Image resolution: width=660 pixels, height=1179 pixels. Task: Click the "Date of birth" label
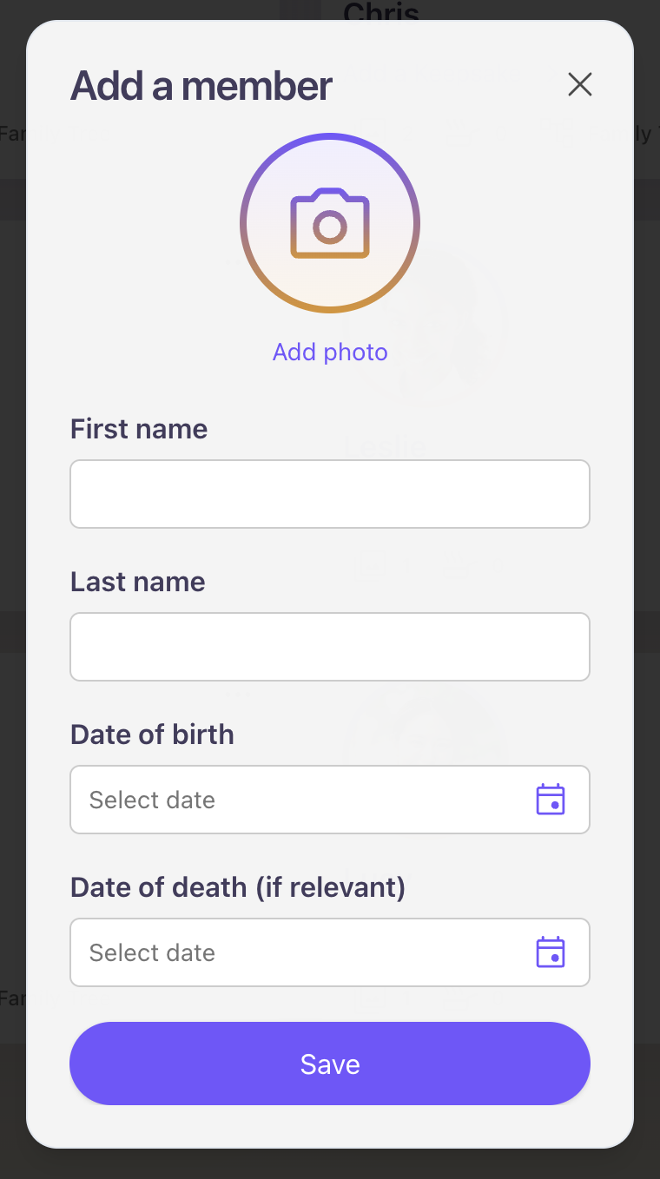tap(152, 734)
